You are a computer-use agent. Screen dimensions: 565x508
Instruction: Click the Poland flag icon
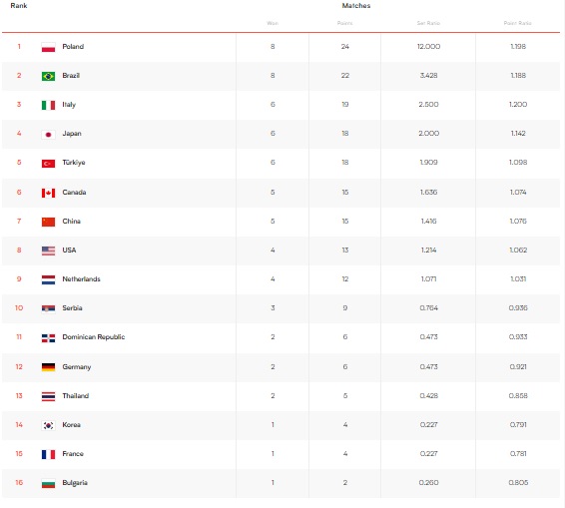tap(48, 47)
